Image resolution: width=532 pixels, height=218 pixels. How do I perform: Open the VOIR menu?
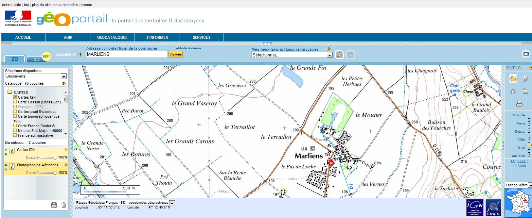pos(68,37)
